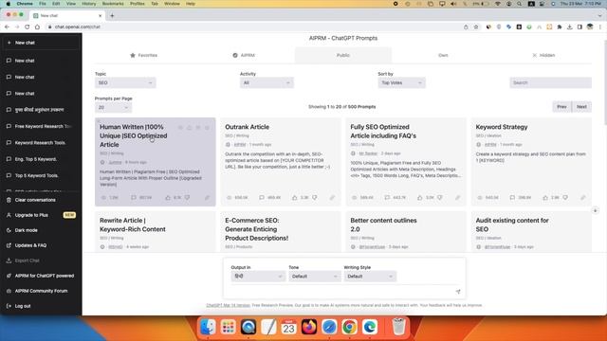Screen dimensions: 607x341
Task: Open the Output in language dropdown
Action: click(x=258, y=277)
